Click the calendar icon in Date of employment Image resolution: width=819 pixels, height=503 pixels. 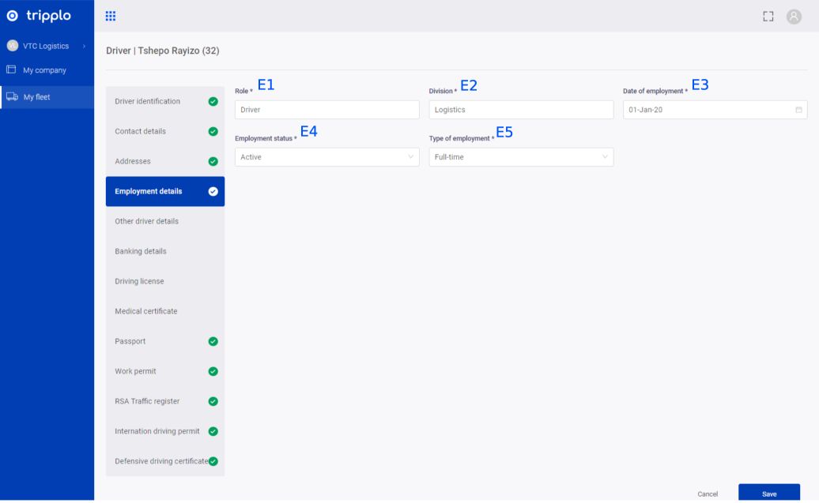click(798, 110)
